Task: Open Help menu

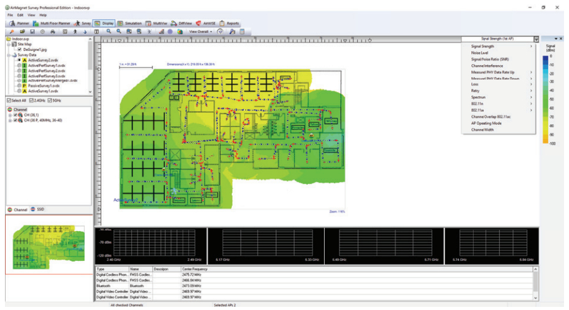Action: [x=43, y=16]
